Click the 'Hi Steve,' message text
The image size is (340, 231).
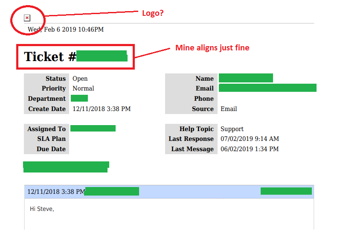click(x=42, y=209)
